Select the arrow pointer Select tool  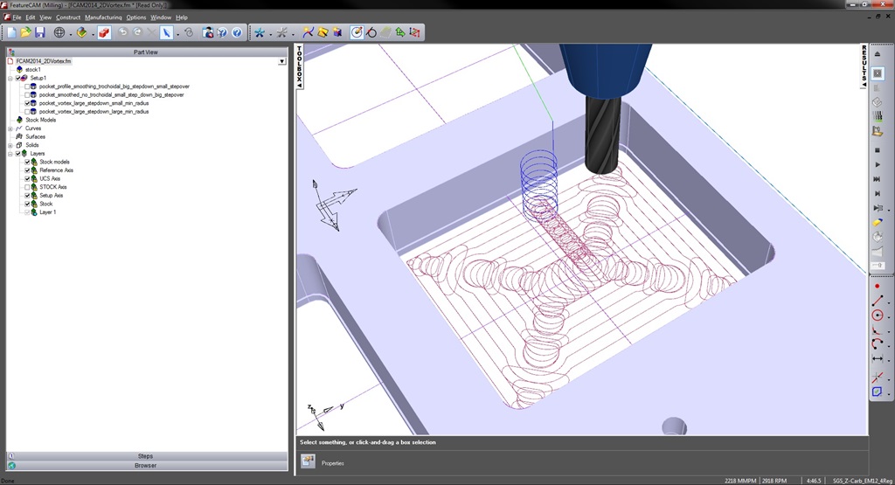(x=166, y=32)
